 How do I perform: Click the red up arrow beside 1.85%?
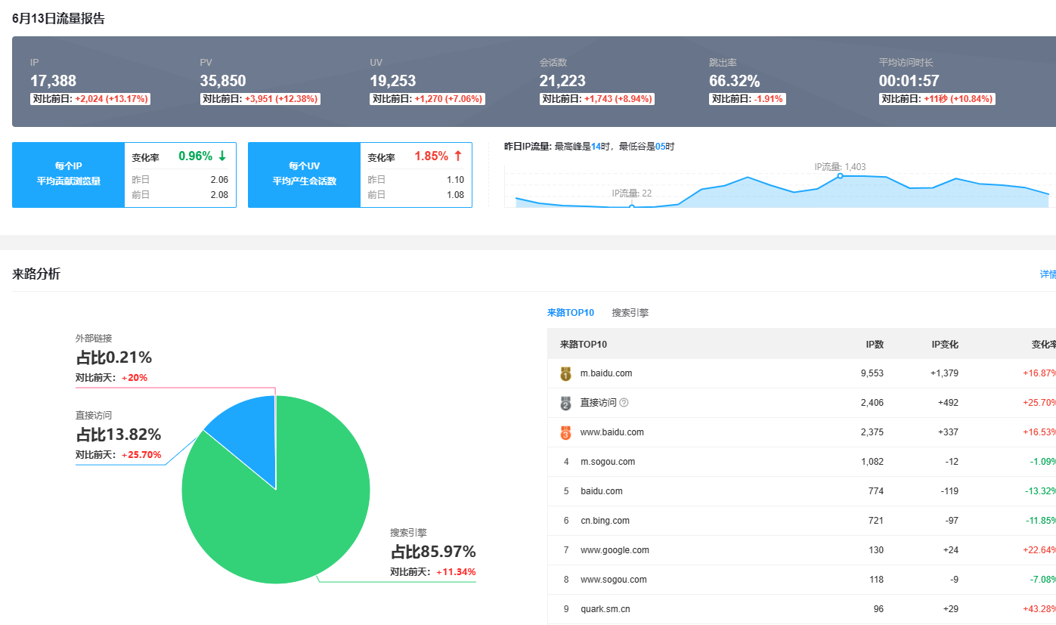(457, 156)
